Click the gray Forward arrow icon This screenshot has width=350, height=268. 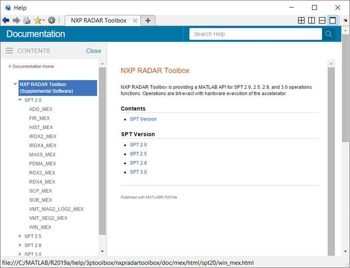16,21
